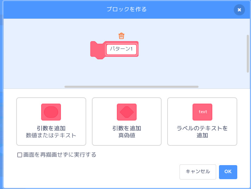The height and width of the screenshot is (189, 251).
Task: Add argument 真偽値 card
Action: (127, 122)
